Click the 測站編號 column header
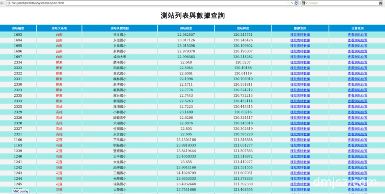The height and width of the screenshot is (194, 385). [x=18, y=28]
